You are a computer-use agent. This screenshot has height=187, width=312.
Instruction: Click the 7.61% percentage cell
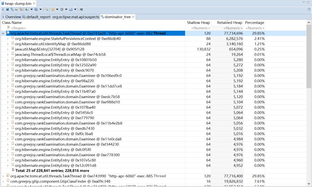click(259, 181)
